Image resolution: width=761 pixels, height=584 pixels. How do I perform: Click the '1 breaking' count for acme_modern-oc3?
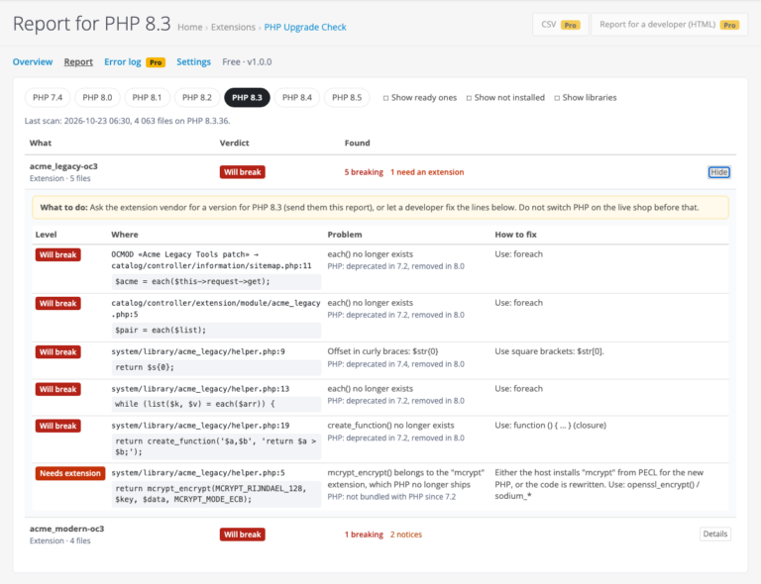tap(364, 535)
